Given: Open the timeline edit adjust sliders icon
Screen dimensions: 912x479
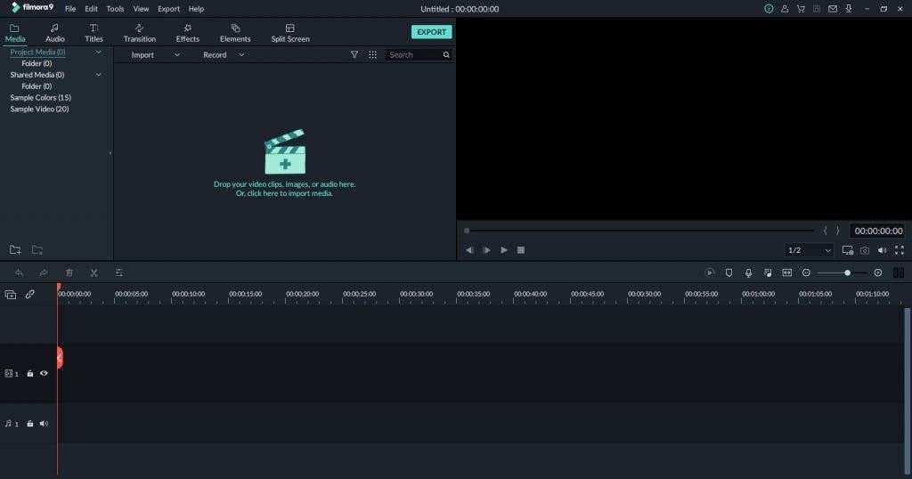Looking at the screenshot, I should [x=118, y=272].
